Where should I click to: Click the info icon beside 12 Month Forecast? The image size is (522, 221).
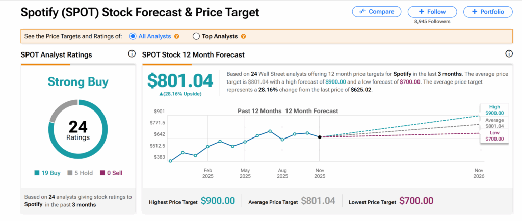click(508, 54)
